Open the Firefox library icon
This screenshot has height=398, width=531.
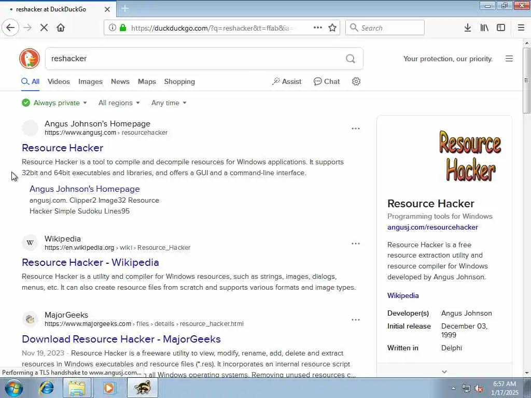(484, 28)
